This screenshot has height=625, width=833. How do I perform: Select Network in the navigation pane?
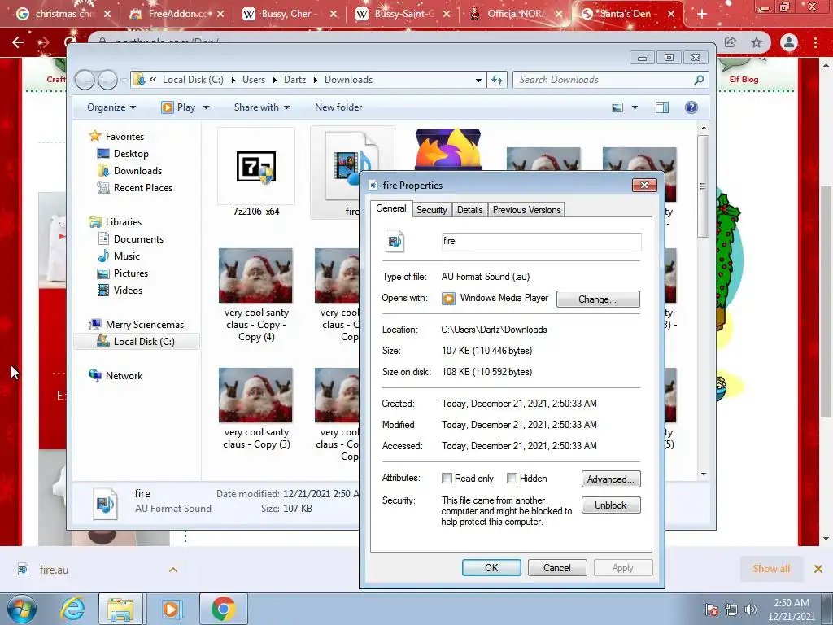point(124,376)
